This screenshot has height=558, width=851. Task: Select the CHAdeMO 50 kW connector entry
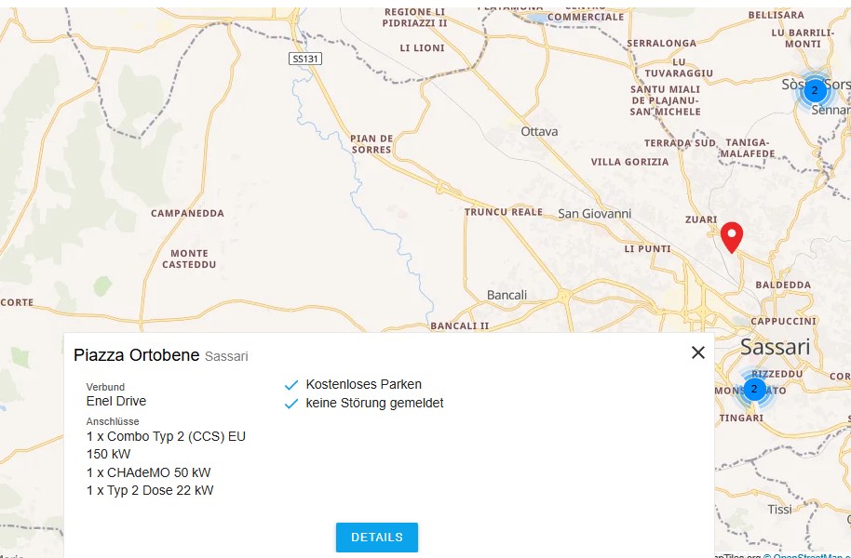pos(148,472)
